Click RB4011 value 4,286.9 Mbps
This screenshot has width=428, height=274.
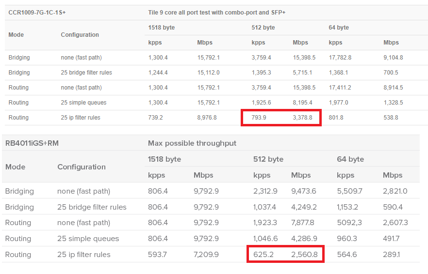pos(304,239)
